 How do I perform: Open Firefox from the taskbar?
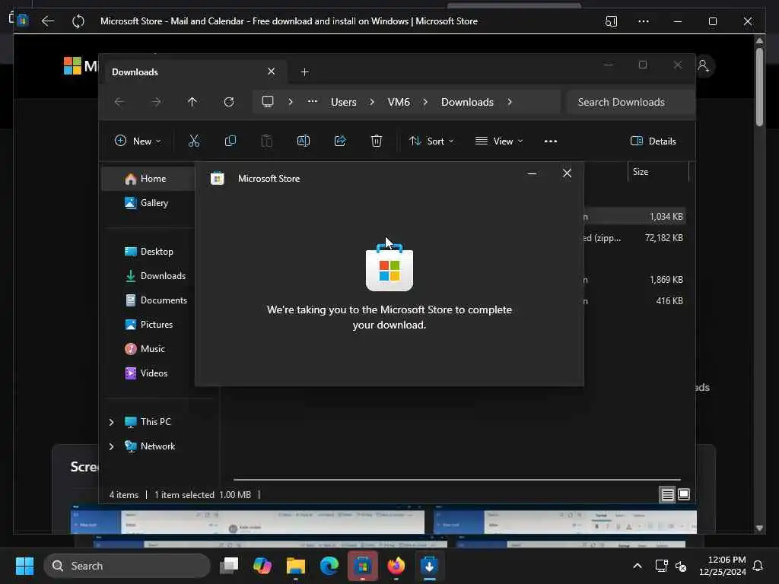pyautogui.click(x=396, y=566)
